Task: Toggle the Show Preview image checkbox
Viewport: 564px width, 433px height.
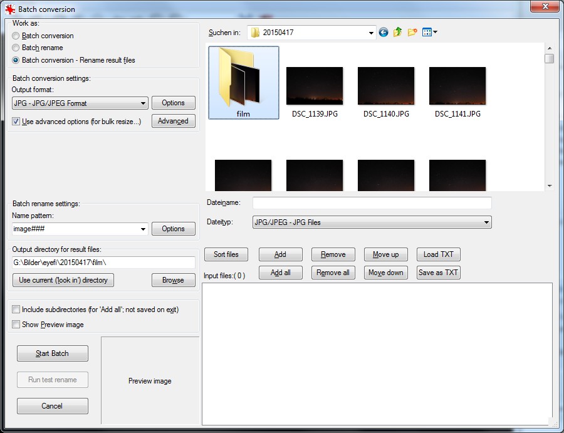Action: (16, 325)
